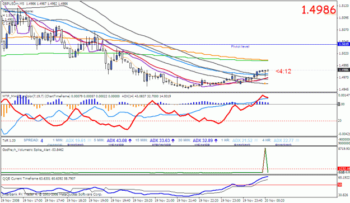350x203 pixels.
Task: Click the ADX 19.61 reading
Action: (76, 140)
